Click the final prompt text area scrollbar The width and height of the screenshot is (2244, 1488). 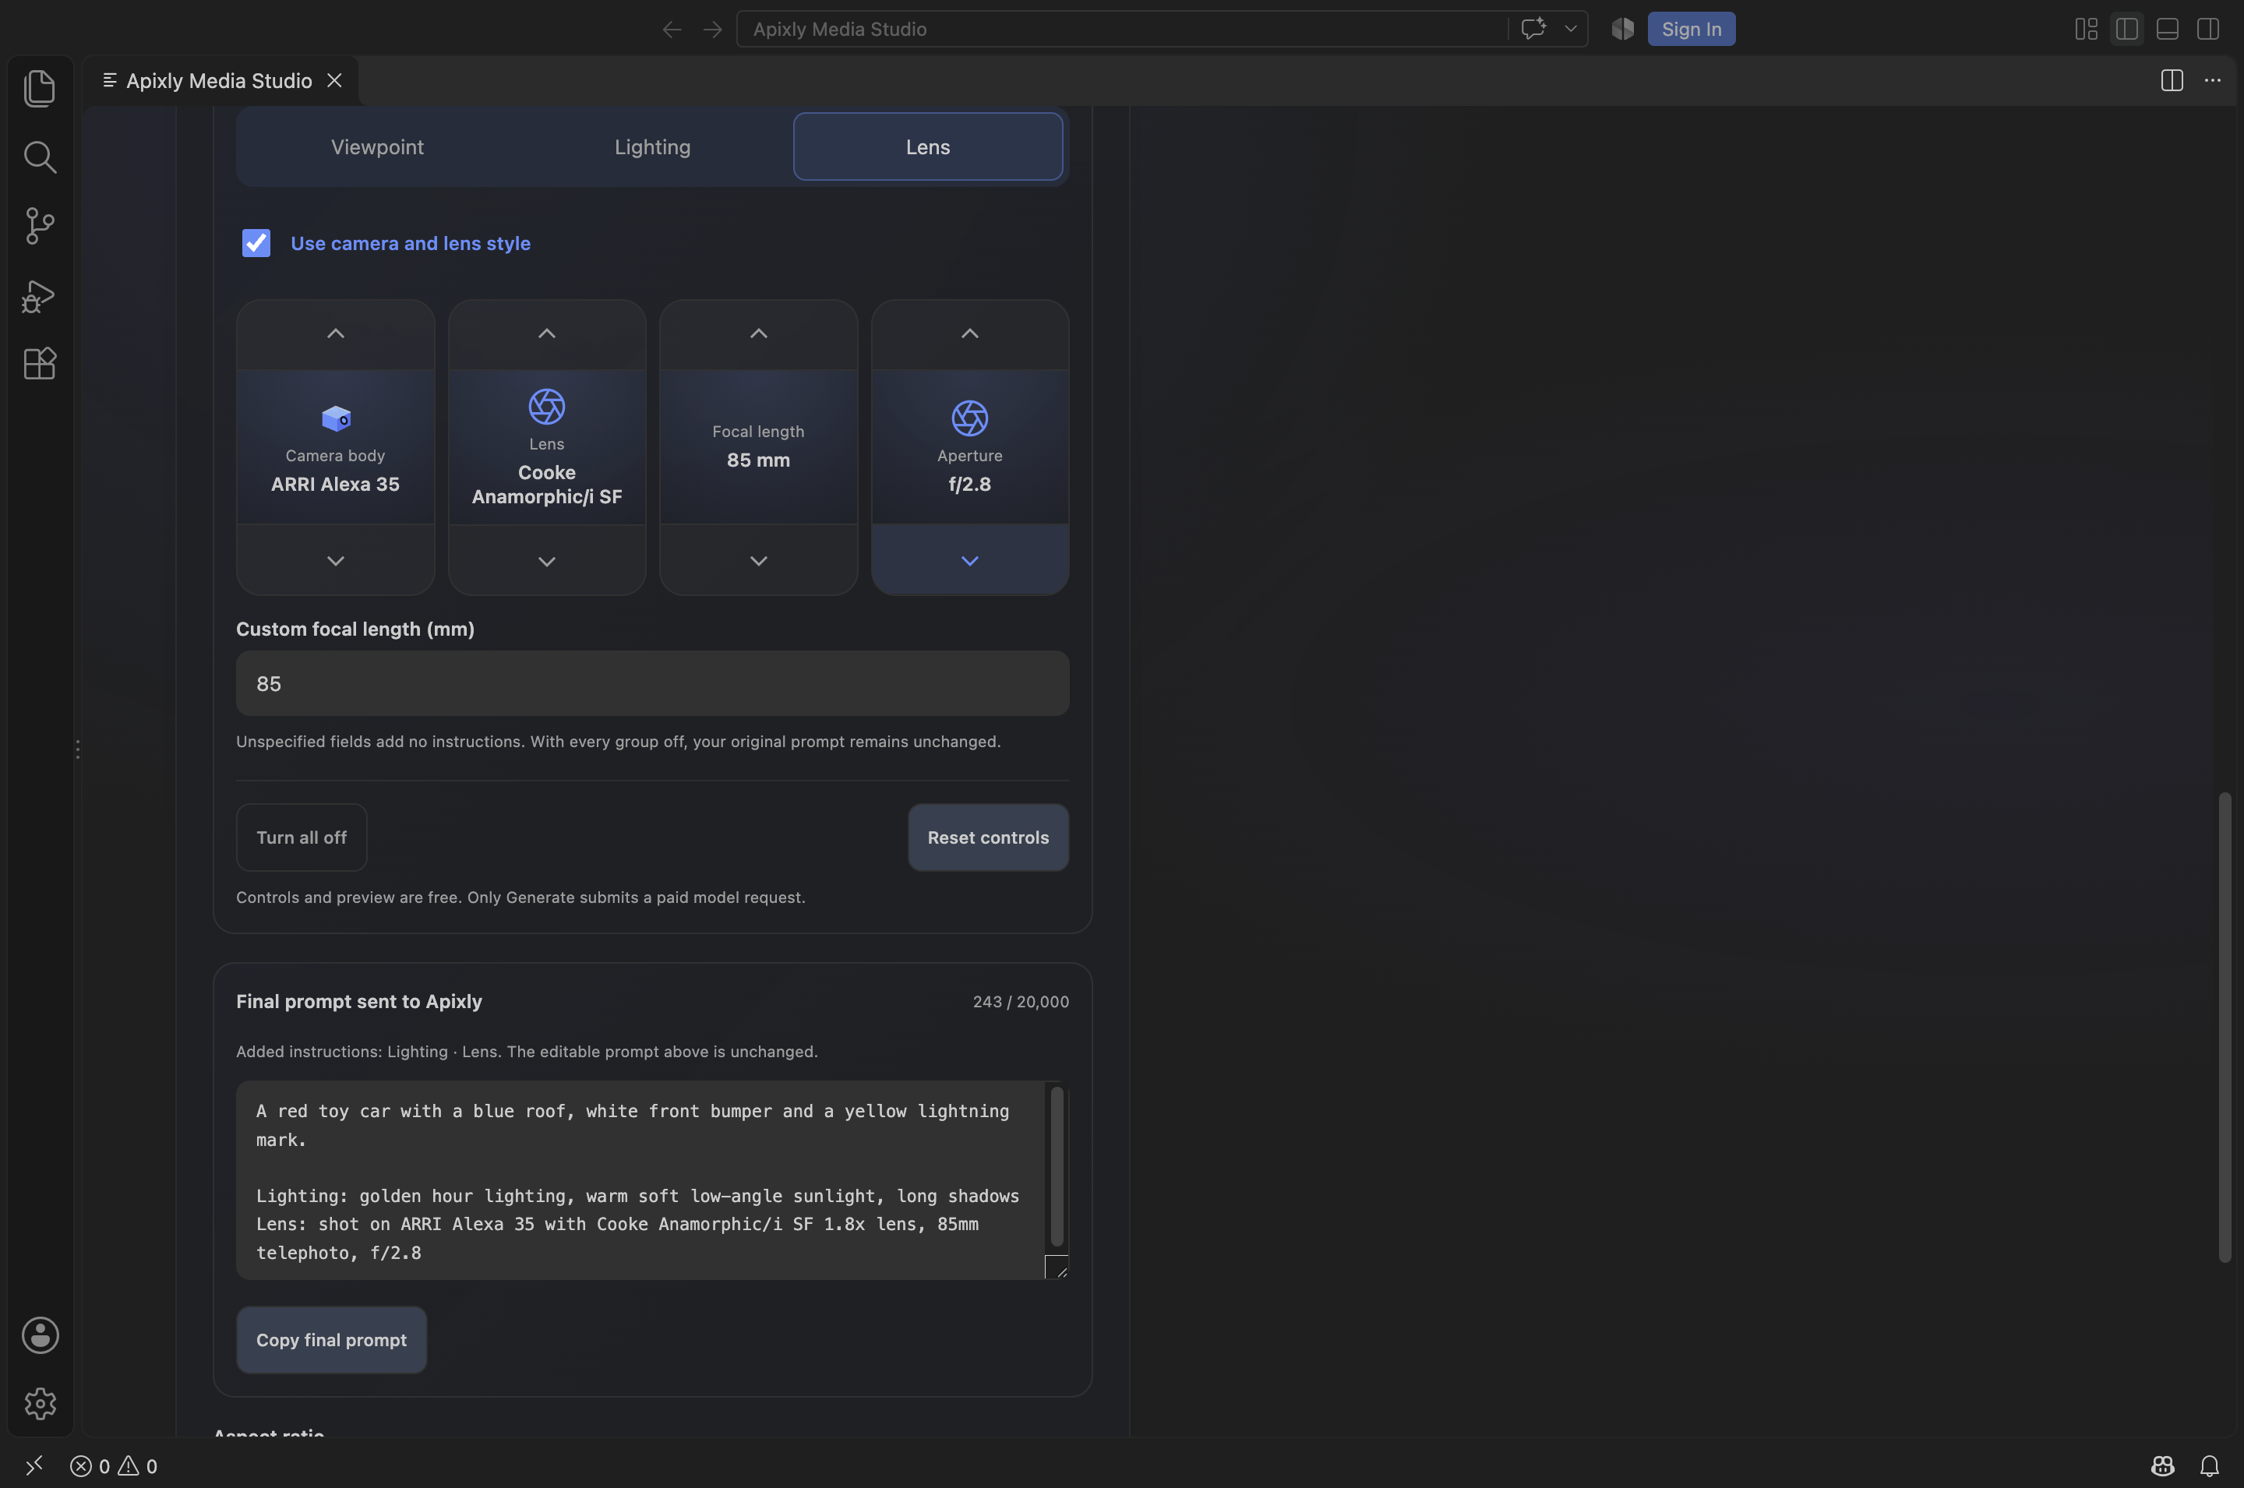pyautogui.click(x=1057, y=1167)
